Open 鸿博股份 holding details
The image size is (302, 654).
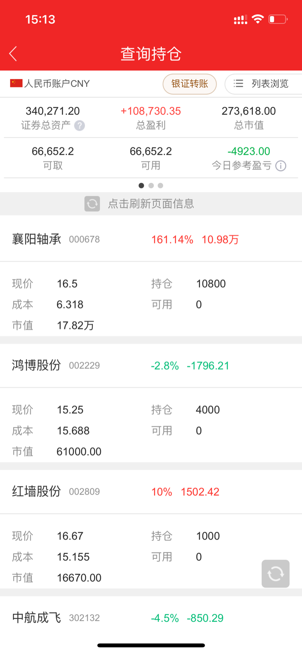click(37, 365)
